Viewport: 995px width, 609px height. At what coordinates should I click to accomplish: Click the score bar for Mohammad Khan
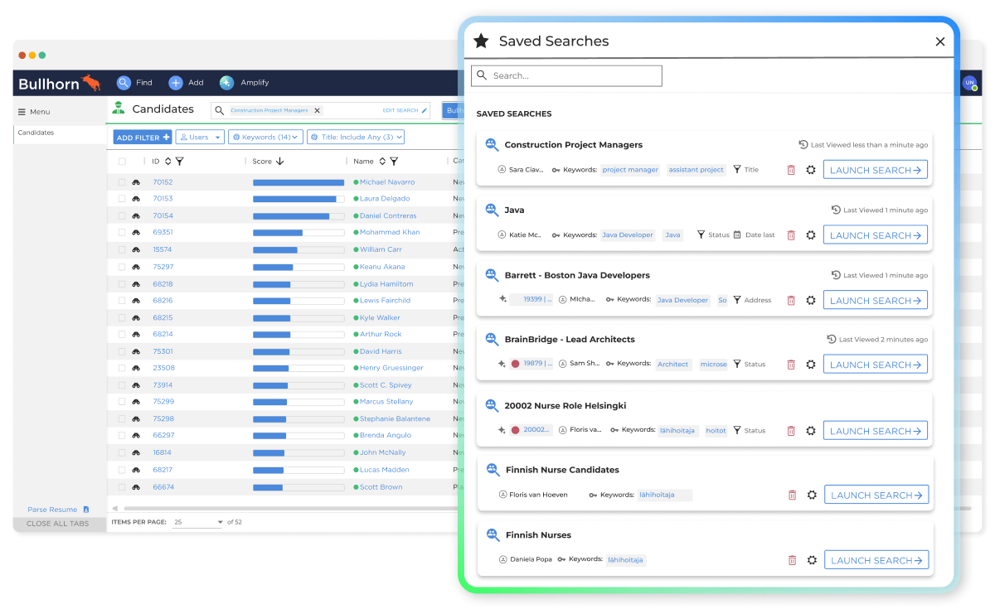tap(298, 233)
